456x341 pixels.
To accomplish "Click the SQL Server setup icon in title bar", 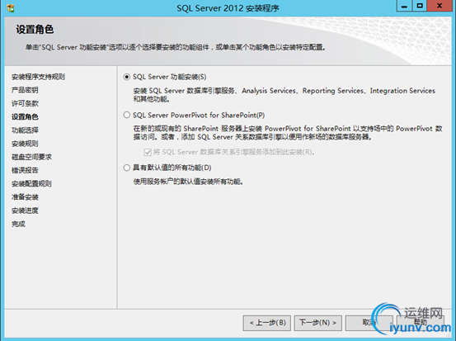I will click(11, 8).
